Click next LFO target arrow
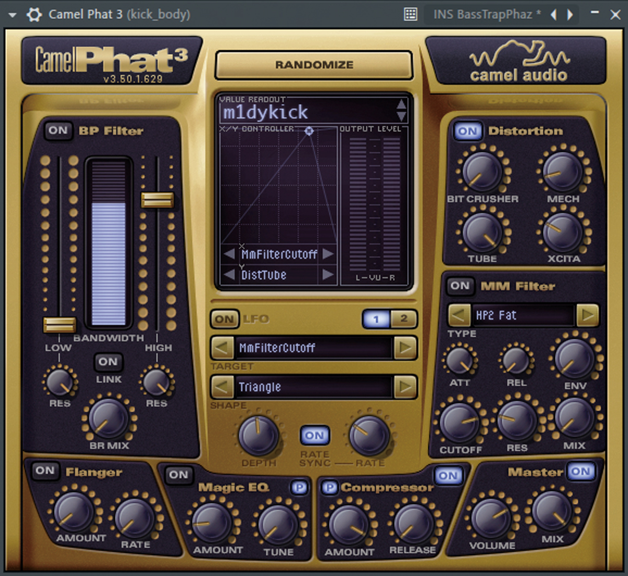This screenshot has height=576, width=628. (405, 347)
